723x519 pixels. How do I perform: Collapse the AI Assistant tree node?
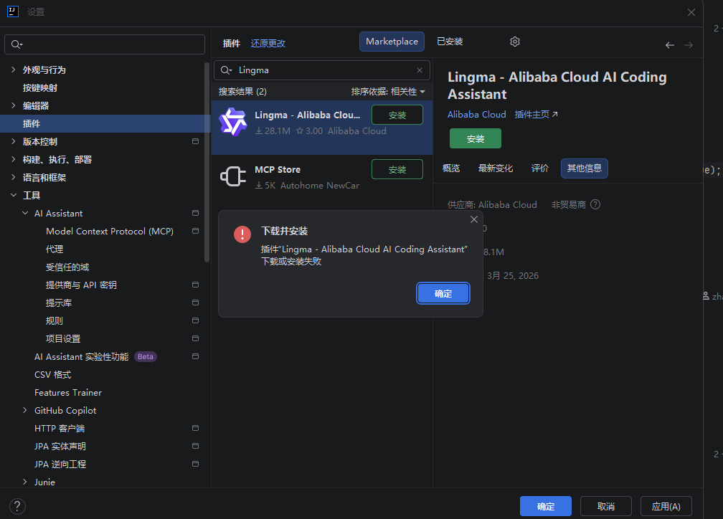point(25,213)
